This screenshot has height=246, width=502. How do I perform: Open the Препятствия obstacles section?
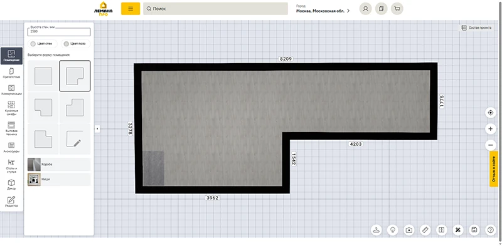[11, 73]
